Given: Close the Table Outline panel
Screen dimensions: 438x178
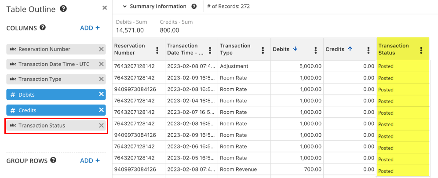Looking at the screenshot, I should [104, 8].
